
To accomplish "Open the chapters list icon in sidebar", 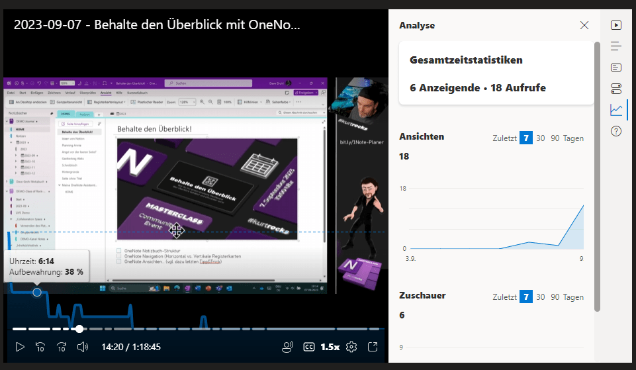I will click(x=616, y=46).
